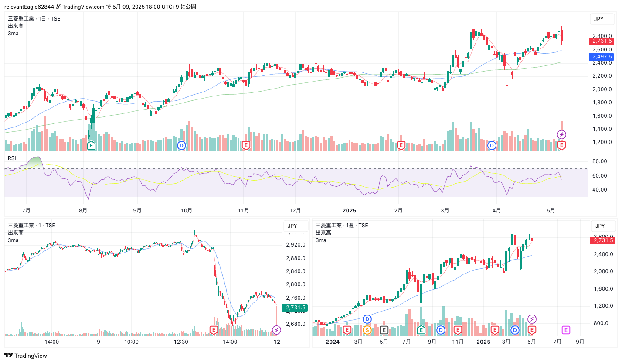
Task: Click the orange S split icon in weekly chart
Action: [367, 329]
